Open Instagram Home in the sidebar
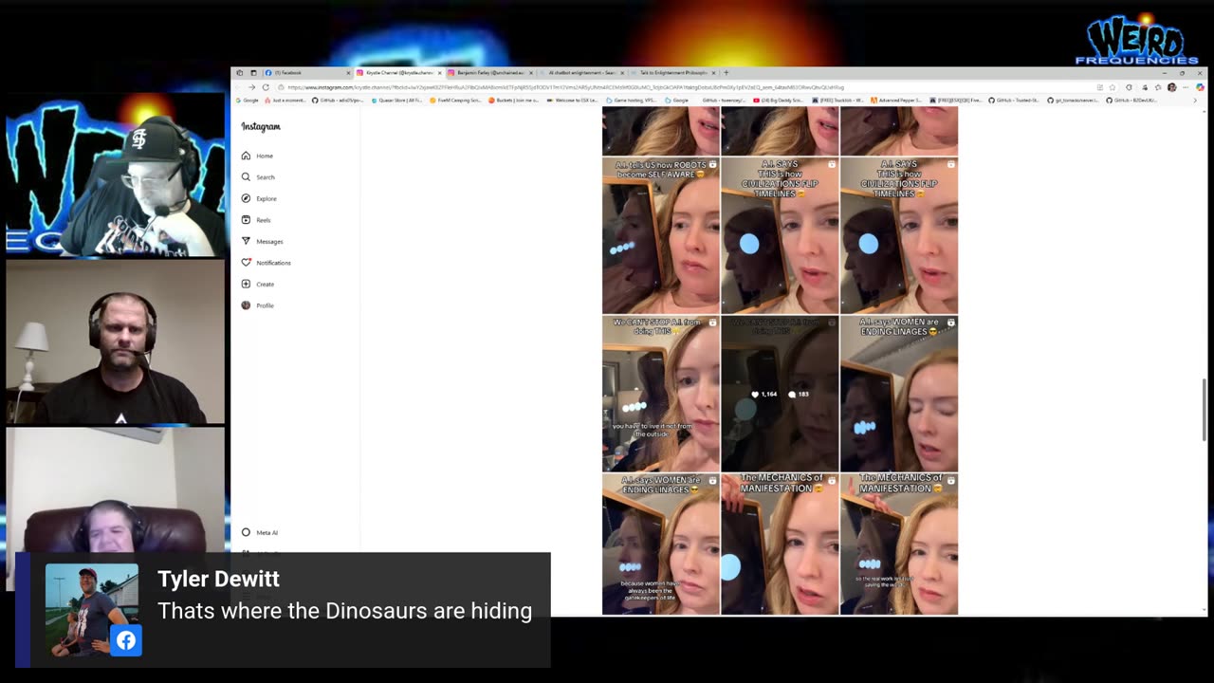The image size is (1214, 683). pos(257,156)
